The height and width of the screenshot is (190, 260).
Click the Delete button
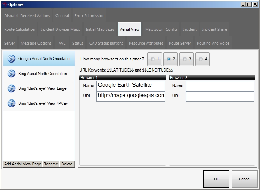(67, 164)
